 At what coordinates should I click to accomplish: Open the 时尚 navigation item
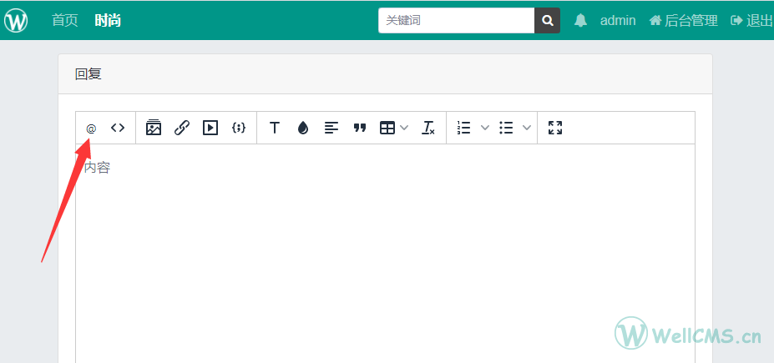pyautogui.click(x=108, y=20)
